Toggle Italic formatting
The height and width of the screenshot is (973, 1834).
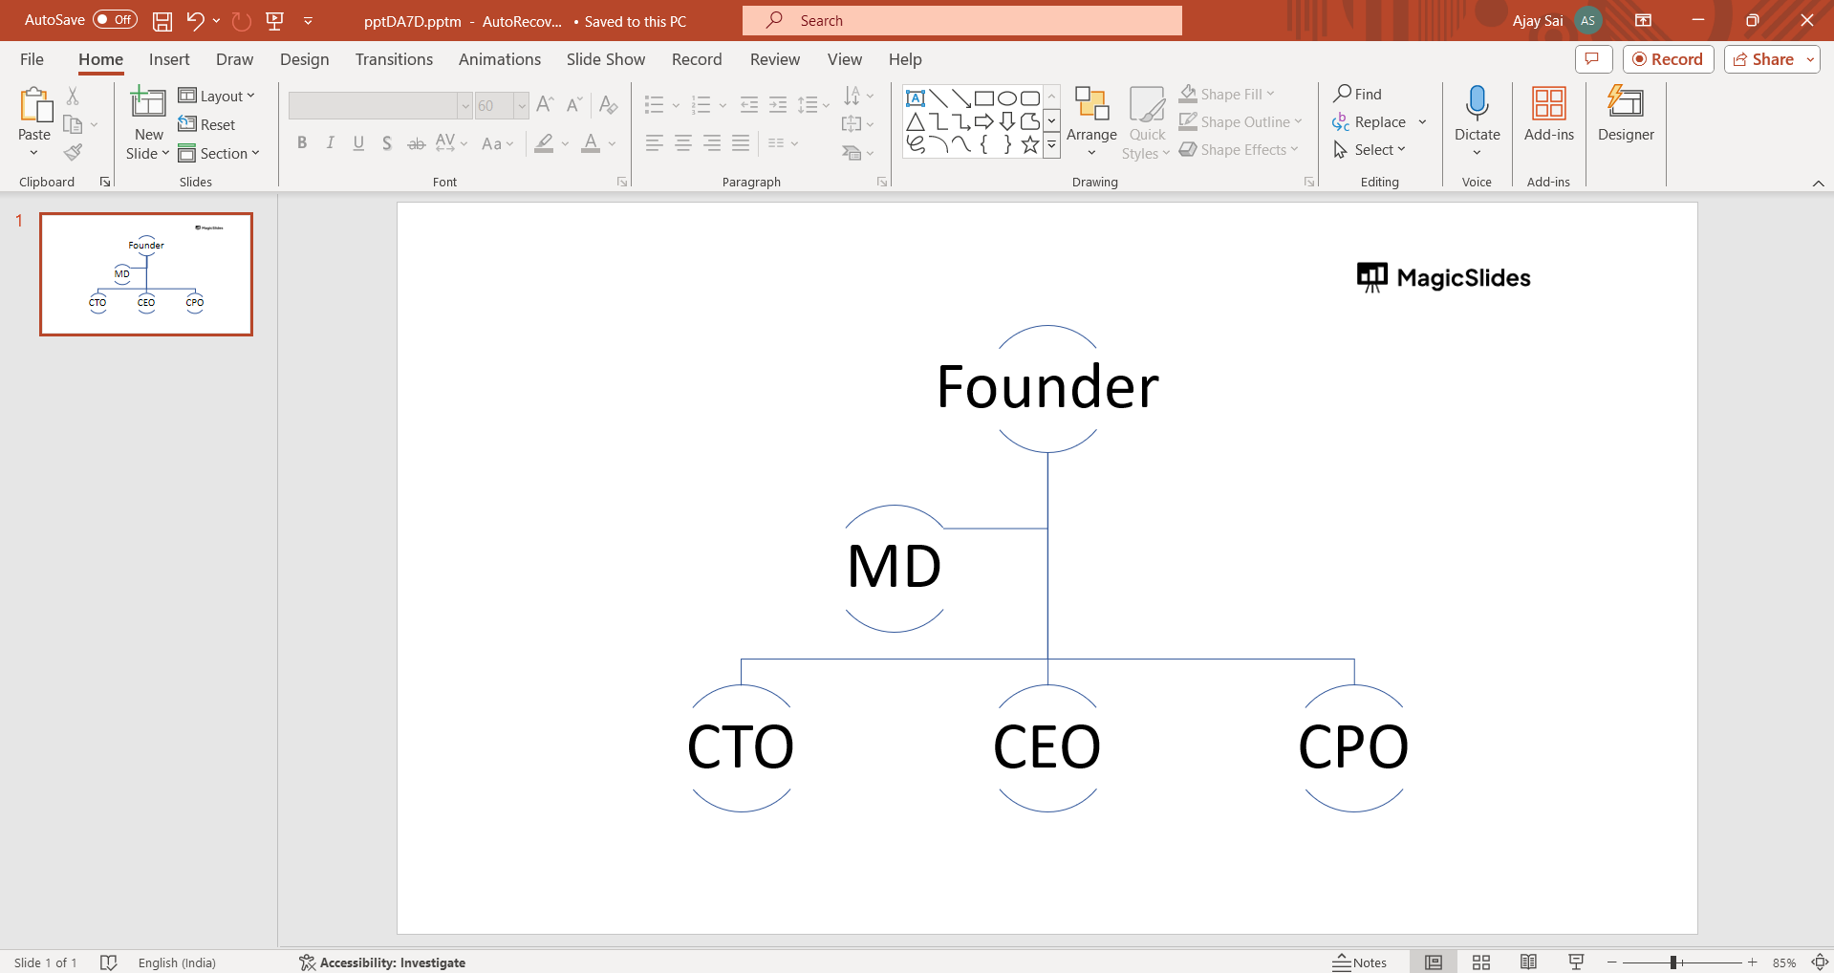click(x=330, y=143)
